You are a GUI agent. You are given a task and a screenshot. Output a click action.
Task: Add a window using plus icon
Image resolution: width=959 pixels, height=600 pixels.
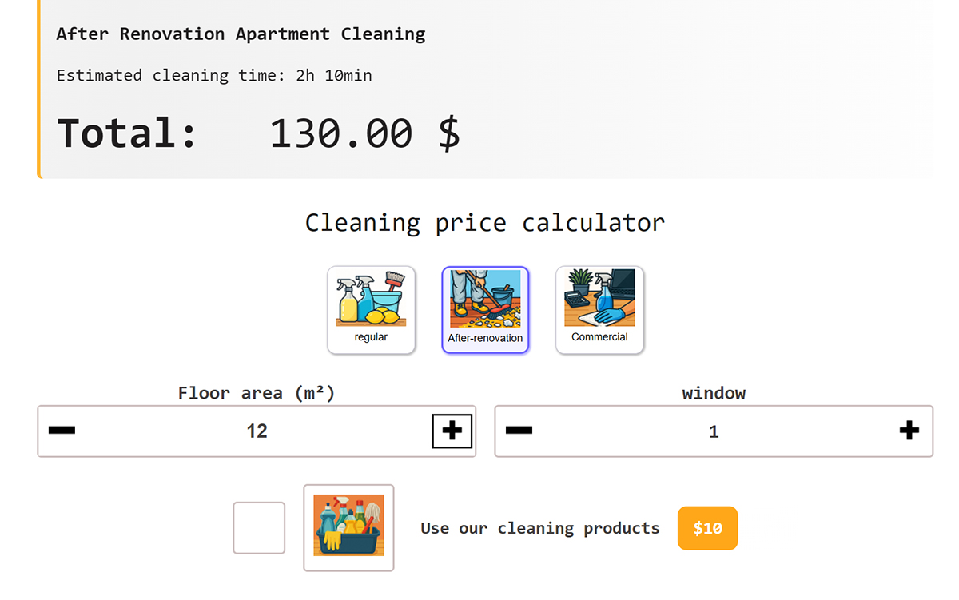click(909, 431)
